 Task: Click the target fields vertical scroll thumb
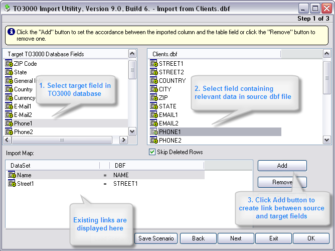[x=132, y=70]
